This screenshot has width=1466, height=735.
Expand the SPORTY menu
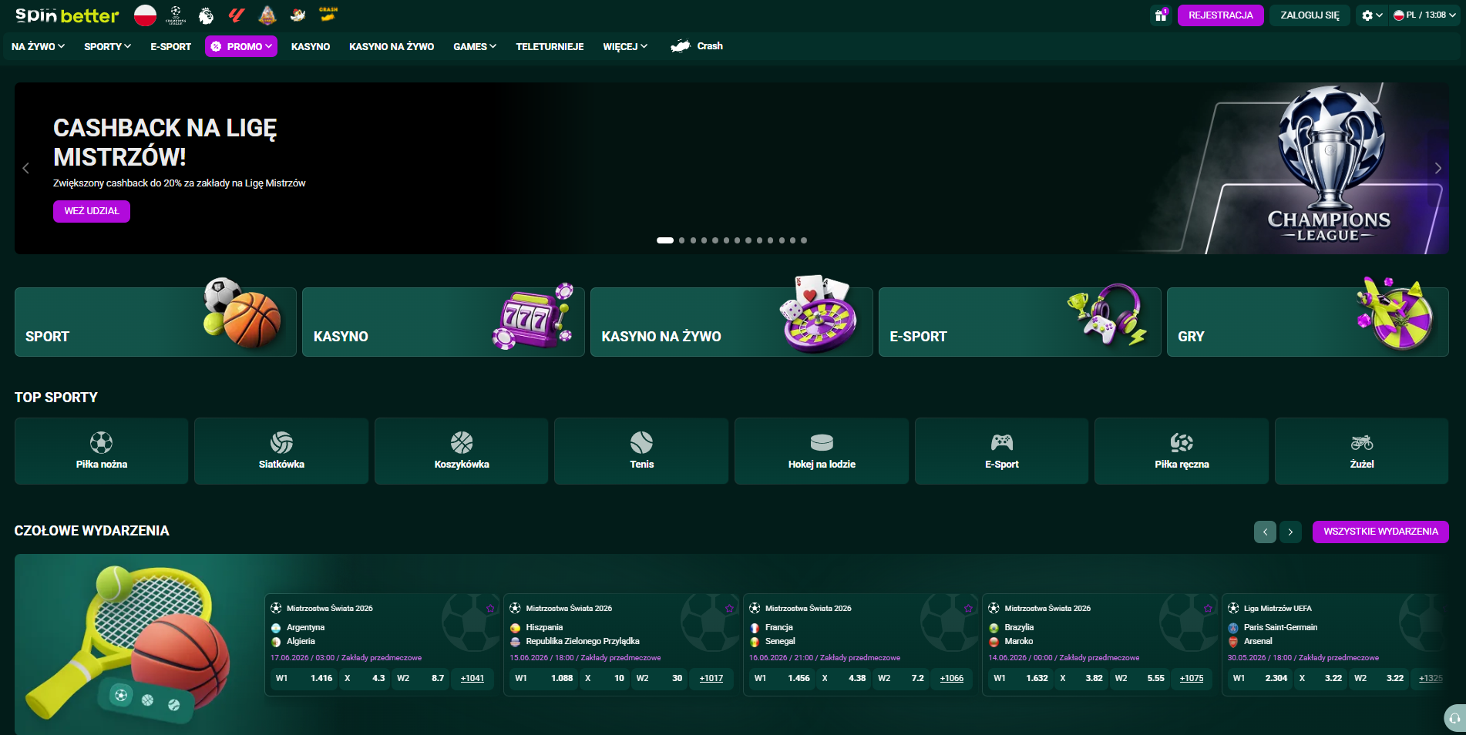tap(107, 46)
